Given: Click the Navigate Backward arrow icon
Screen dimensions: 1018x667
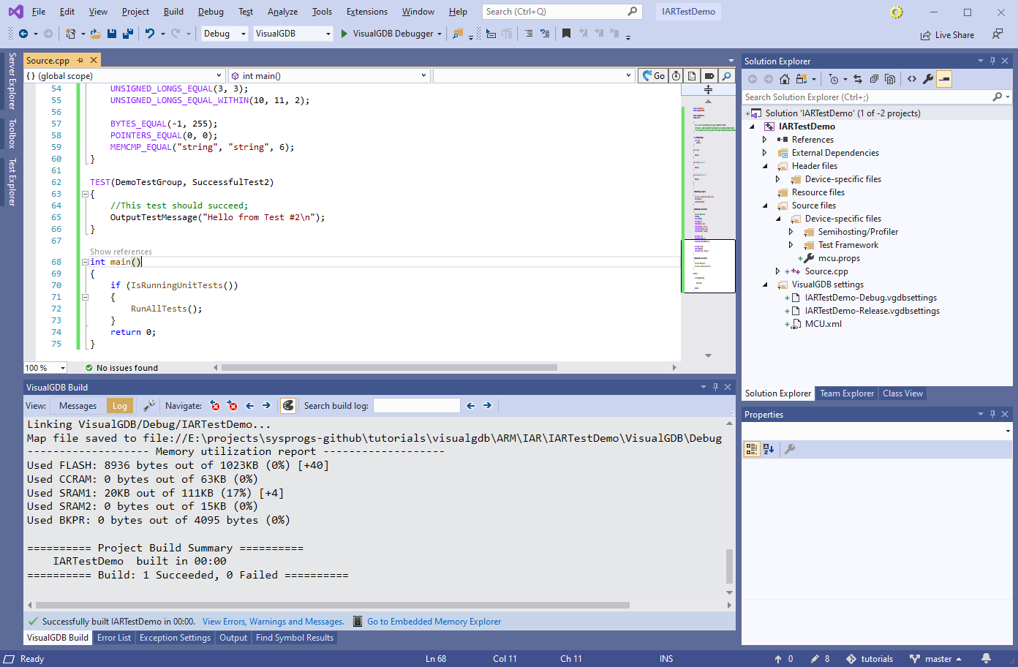Looking at the screenshot, I should [x=23, y=34].
